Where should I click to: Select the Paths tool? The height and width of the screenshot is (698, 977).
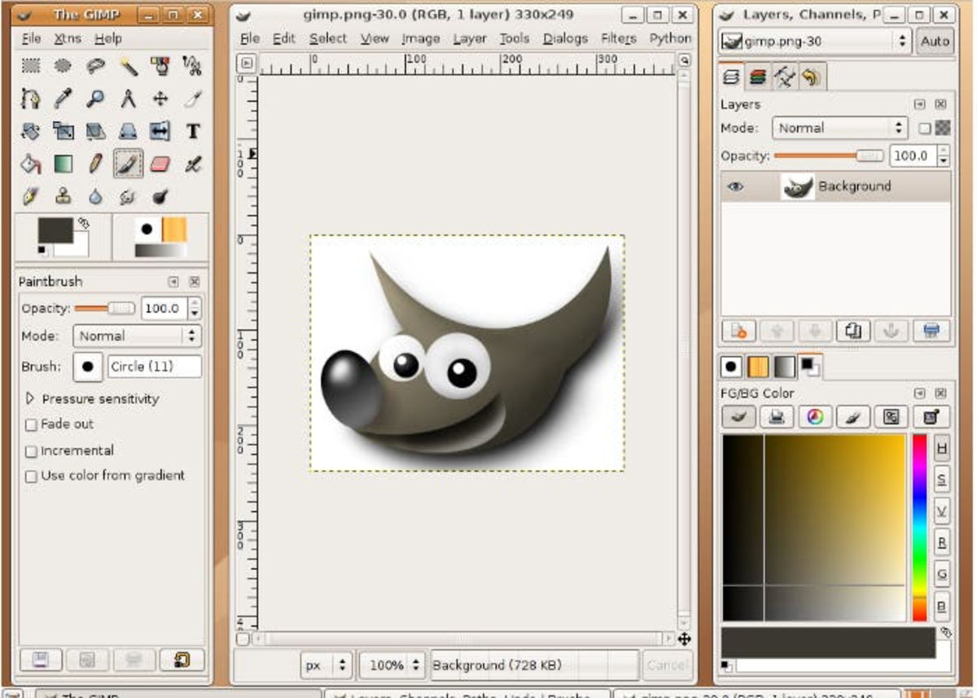click(31, 99)
